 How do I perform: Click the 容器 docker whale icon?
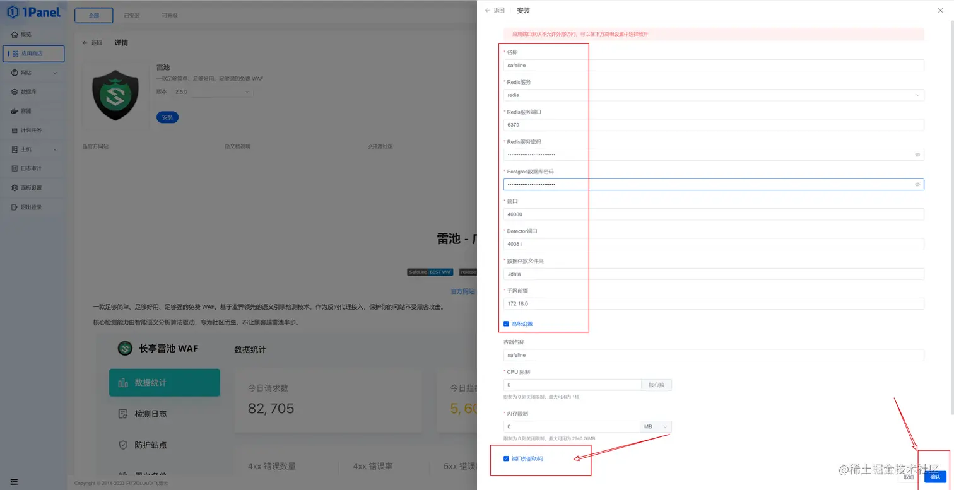pyautogui.click(x=15, y=111)
